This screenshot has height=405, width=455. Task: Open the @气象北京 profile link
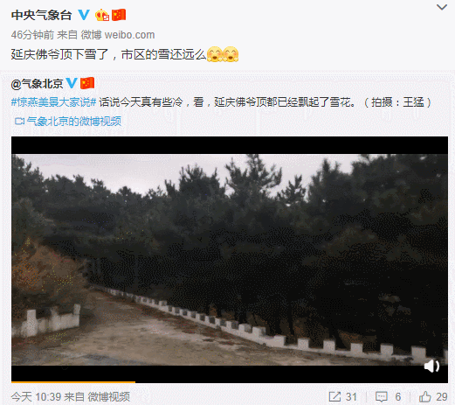point(37,84)
